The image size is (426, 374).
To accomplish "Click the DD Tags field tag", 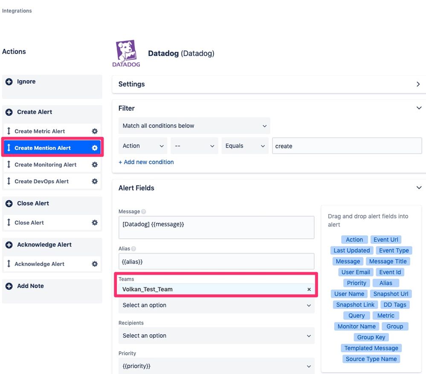I will pyautogui.click(x=395, y=305).
